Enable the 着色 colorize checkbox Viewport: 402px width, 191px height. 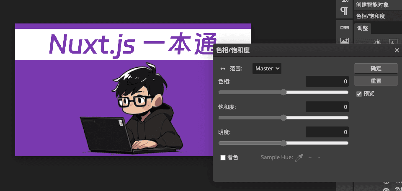(x=223, y=157)
